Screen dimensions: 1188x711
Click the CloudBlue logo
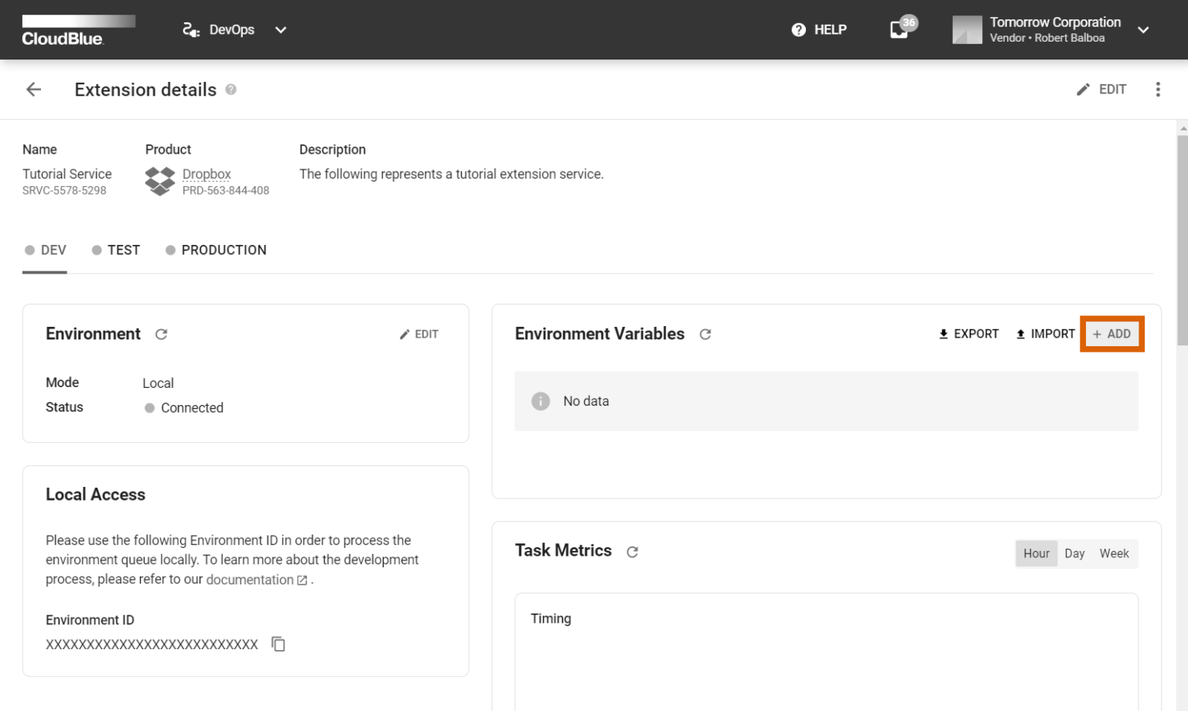(78, 30)
